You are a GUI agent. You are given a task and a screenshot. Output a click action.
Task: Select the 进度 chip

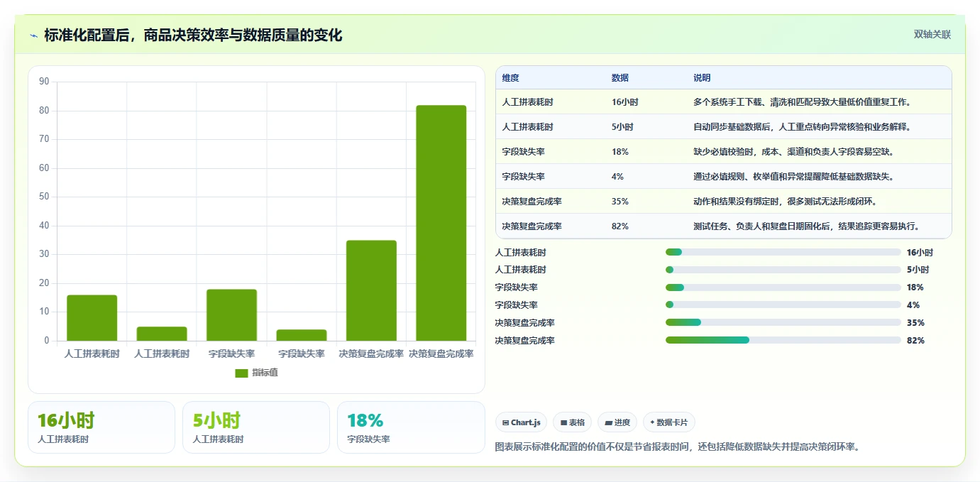(617, 422)
